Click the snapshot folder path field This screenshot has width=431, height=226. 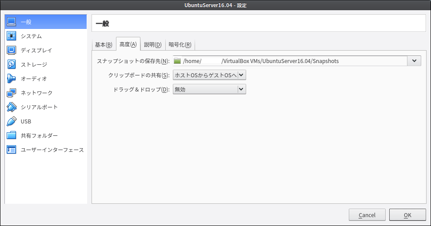[x=290, y=61]
